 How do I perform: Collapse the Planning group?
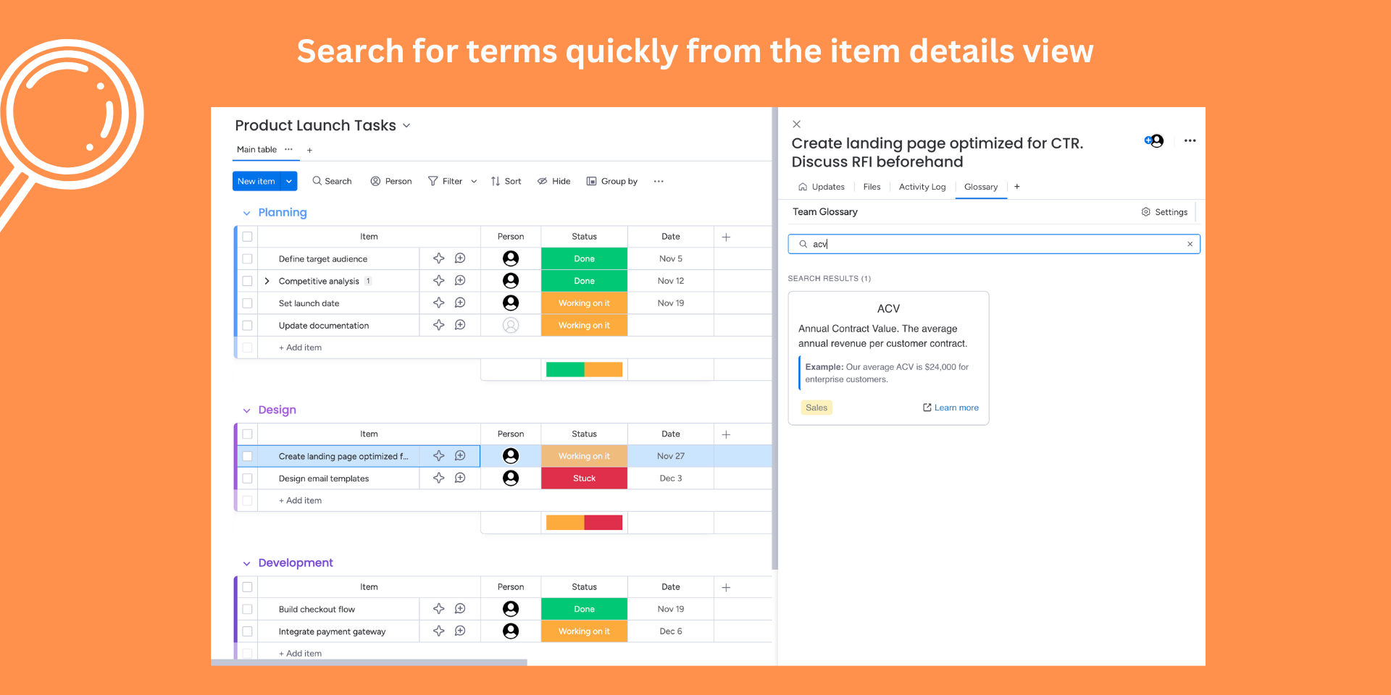click(246, 213)
